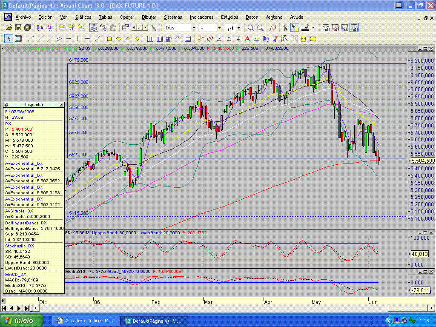Open the Estudios menu
This screenshot has width=436, height=327.
coord(229,17)
